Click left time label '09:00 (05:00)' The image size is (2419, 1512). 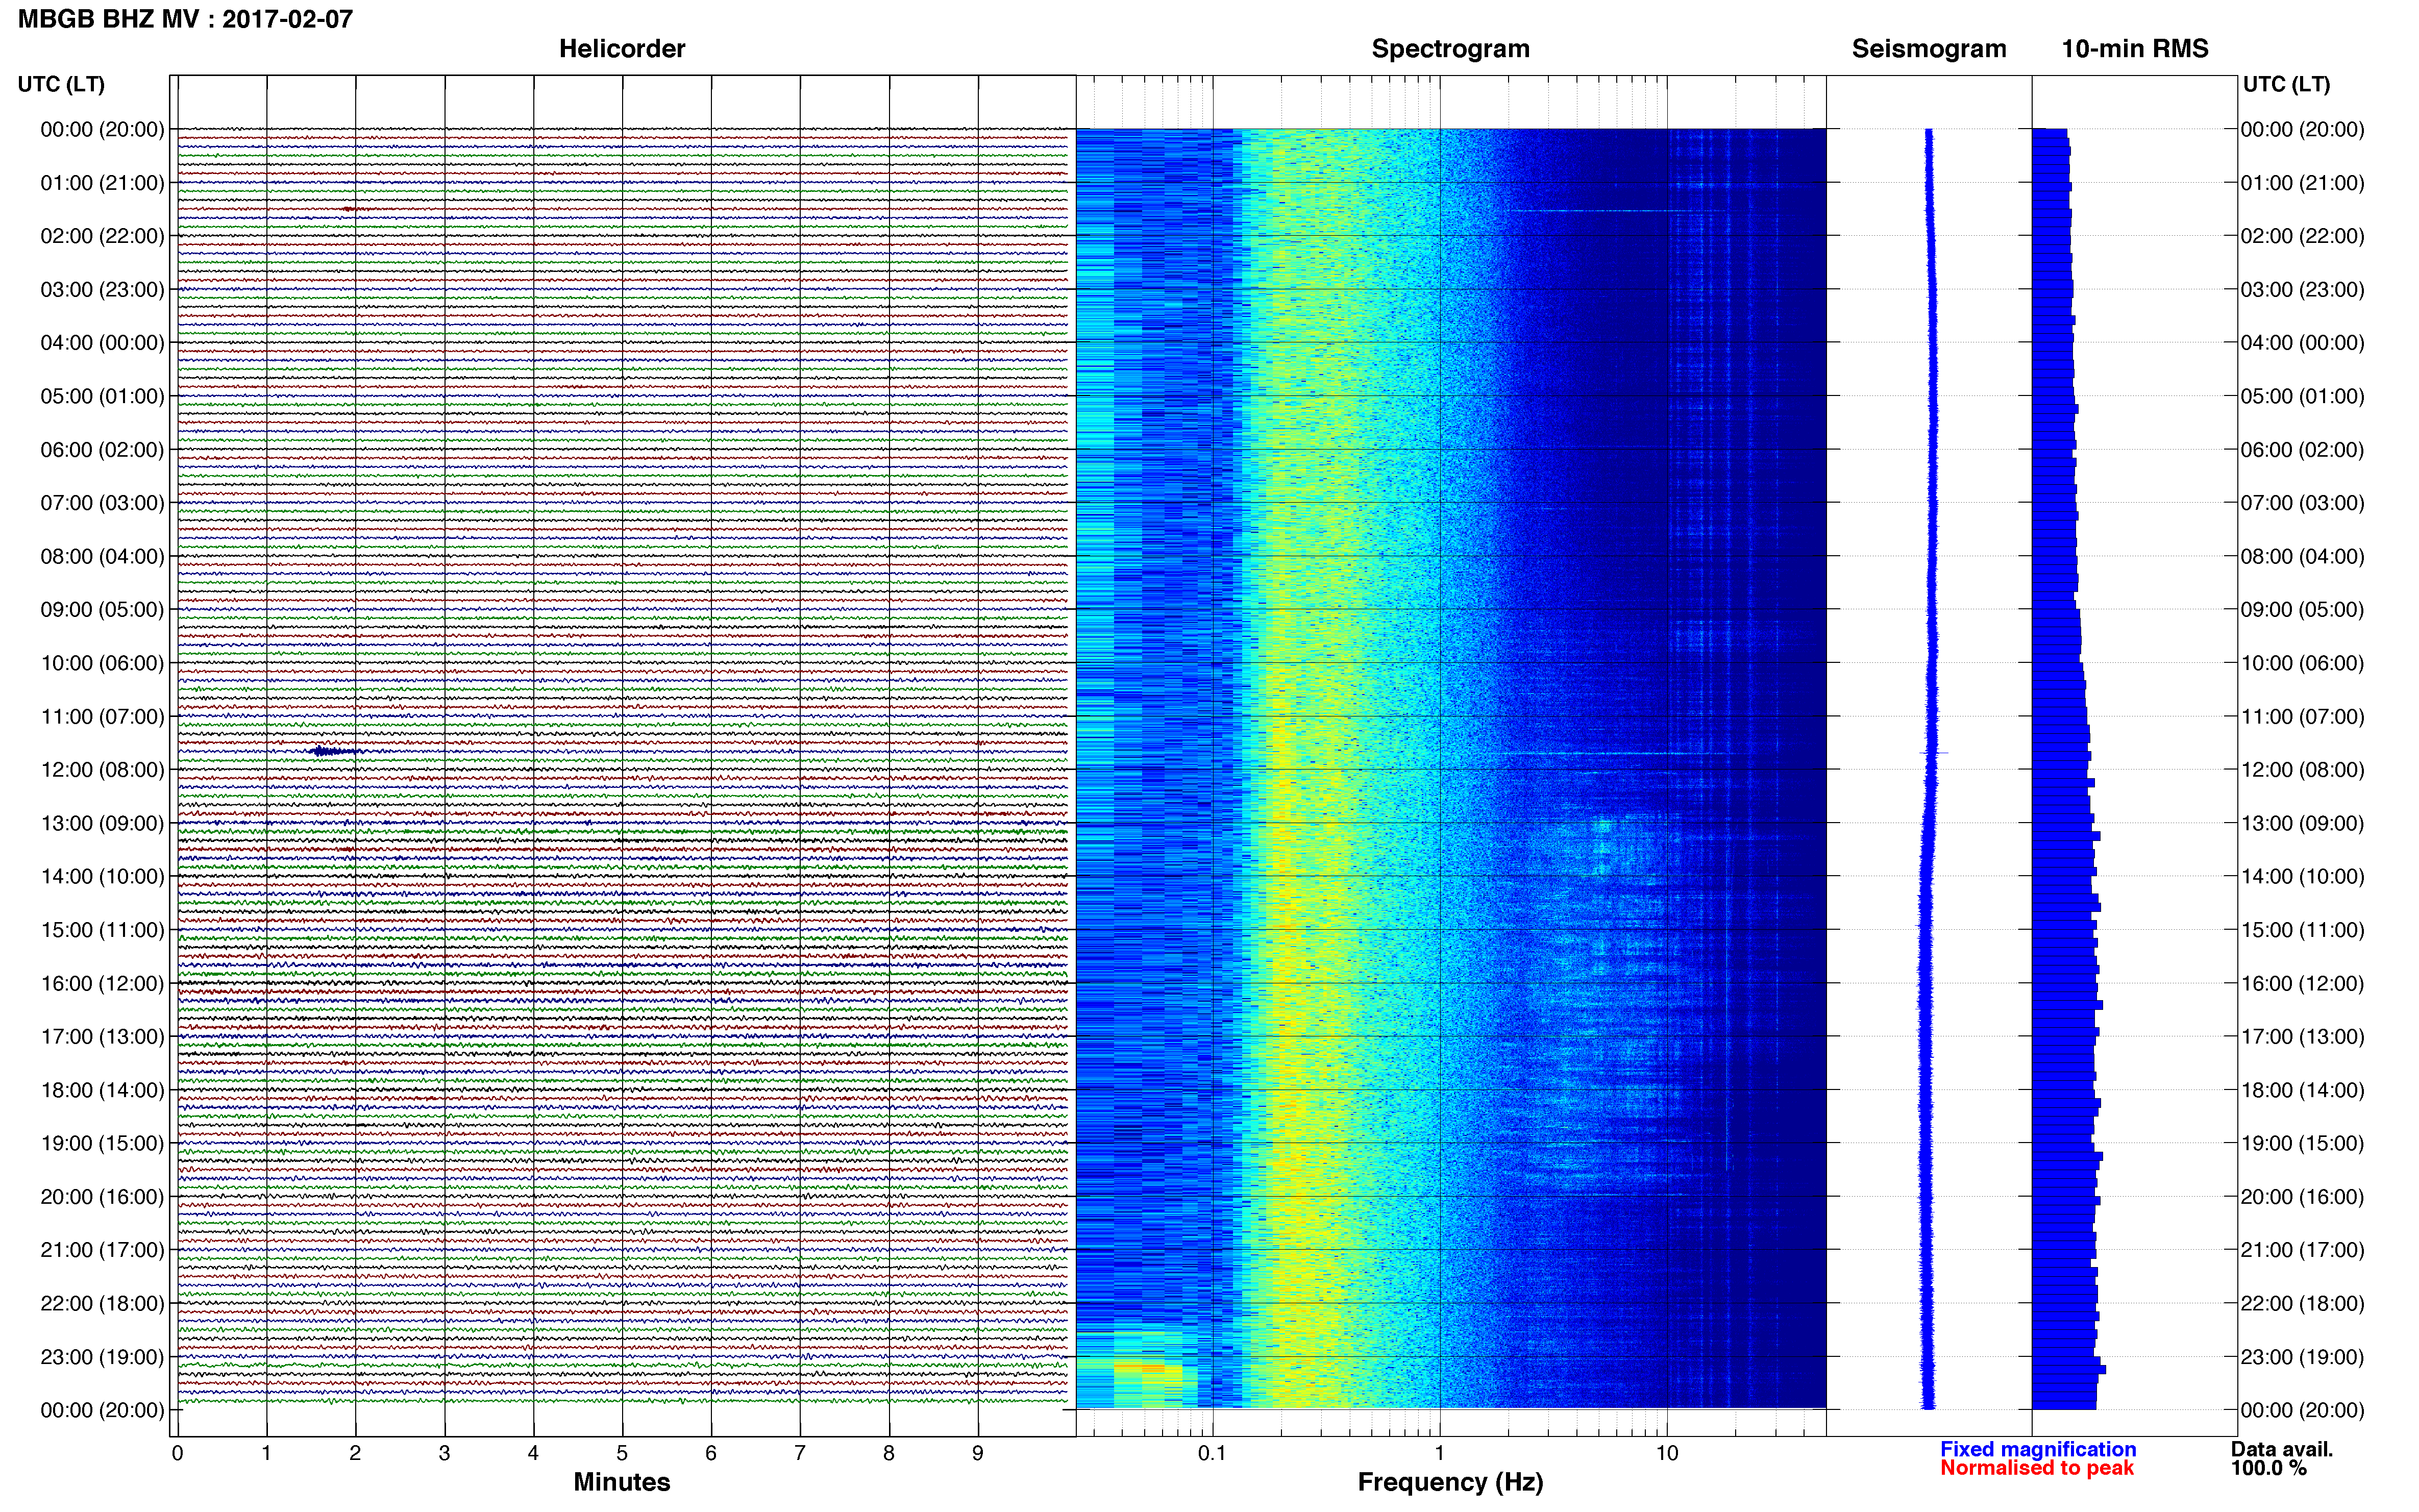(x=102, y=610)
